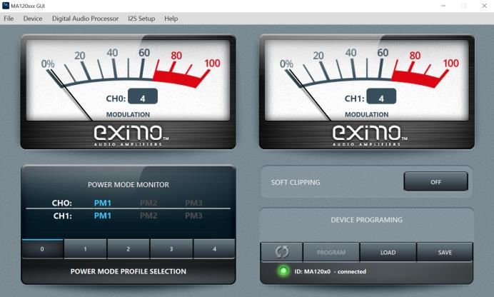The image size is (494, 297).
Task: Select power mode profile 0
Action: click(43, 248)
